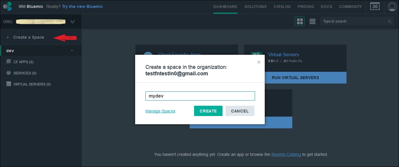Click the Virtual Servers BETA badge icon
The width and height of the screenshot is (399, 167).
pyautogui.click(x=256, y=54)
